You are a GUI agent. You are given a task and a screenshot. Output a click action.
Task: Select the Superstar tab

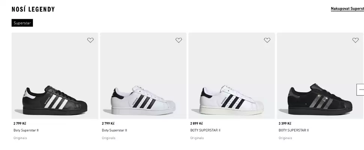[22, 23]
